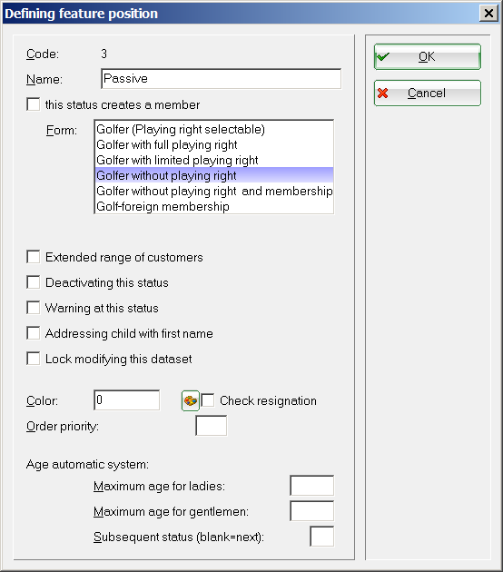
Task: Click the Maximum age for ladies field
Action: pyautogui.click(x=311, y=486)
